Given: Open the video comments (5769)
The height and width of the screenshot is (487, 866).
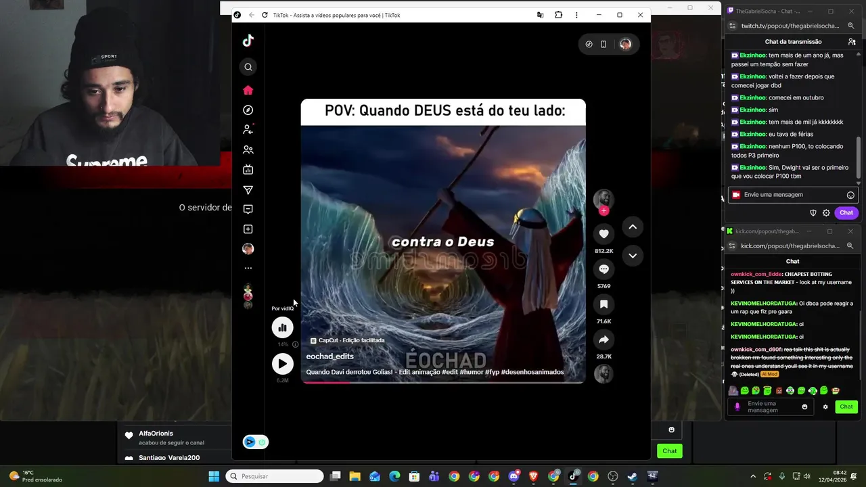Looking at the screenshot, I should pyautogui.click(x=603, y=269).
